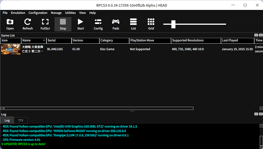Open the Help menu
The width and height of the screenshot is (263, 149).
(x=92, y=13)
